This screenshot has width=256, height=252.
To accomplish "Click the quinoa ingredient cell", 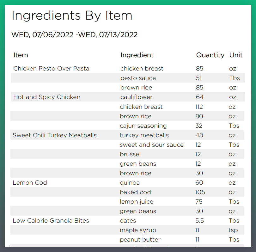I will point(130,183).
